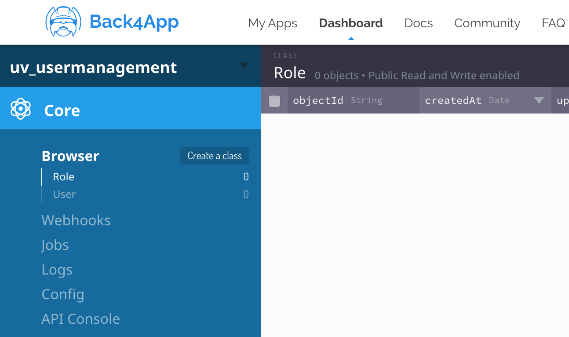This screenshot has width=569, height=337.
Task: Go to the Community page
Action: tap(487, 23)
